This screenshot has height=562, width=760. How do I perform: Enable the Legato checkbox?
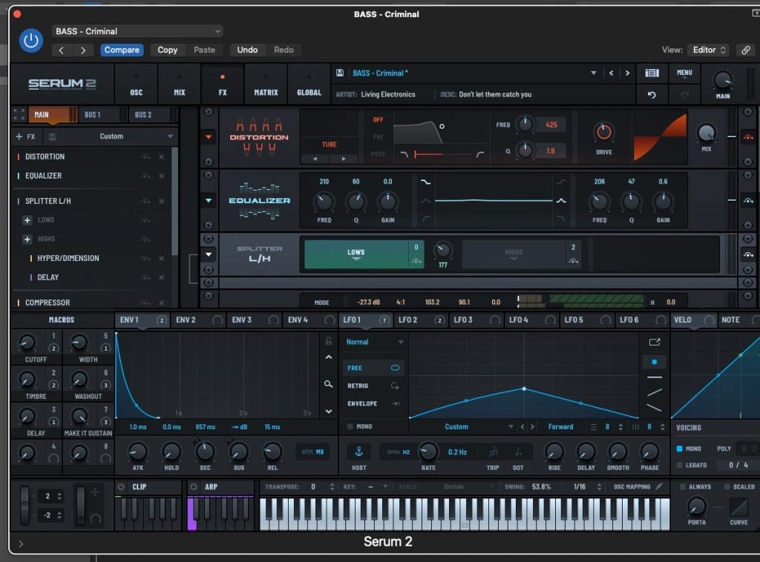(x=680, y=465)
